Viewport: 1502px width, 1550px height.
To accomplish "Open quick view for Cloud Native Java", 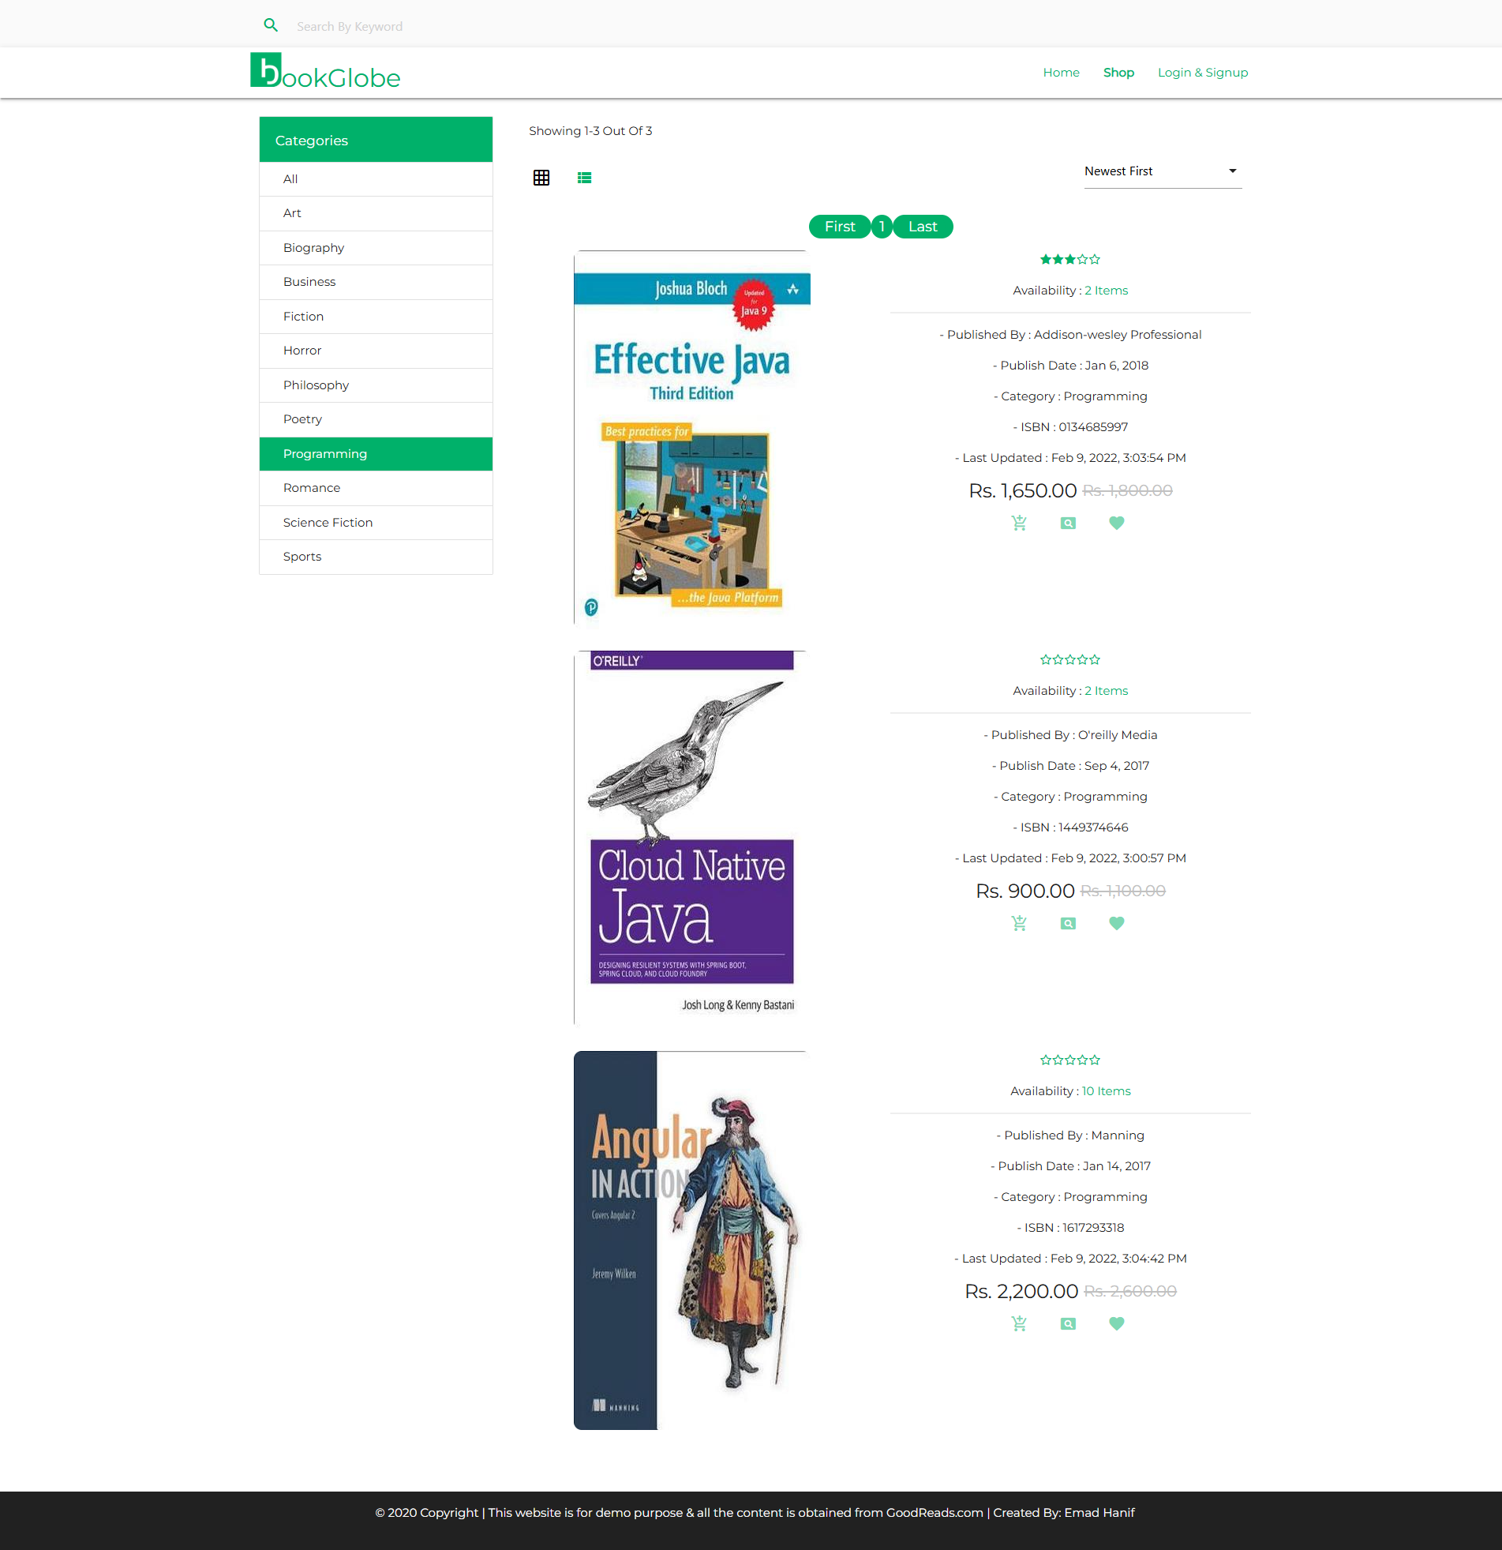I will 1068,923.
